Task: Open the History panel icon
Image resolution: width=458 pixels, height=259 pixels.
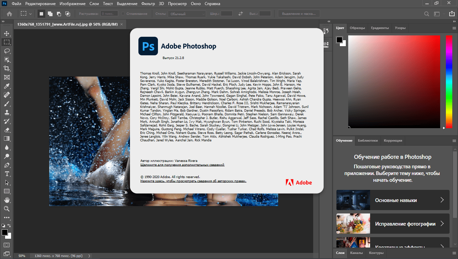Action: coord(326,31)
